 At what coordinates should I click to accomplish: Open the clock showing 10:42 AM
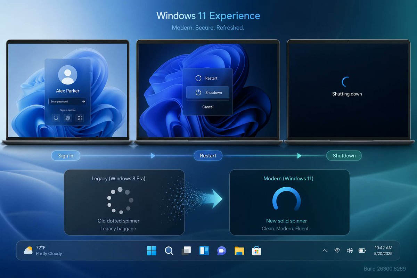click(x=383, y=248)
